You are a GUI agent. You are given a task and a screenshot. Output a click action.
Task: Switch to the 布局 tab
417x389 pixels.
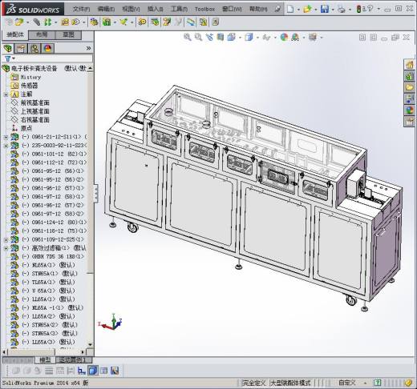tap(42, 34)
